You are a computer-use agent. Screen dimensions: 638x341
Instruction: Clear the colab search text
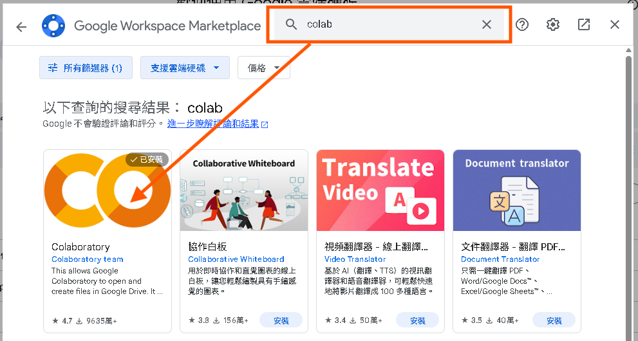[x=487, y=24]
